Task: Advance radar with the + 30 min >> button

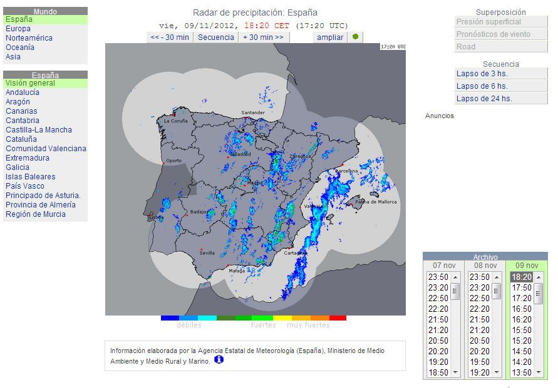Action: pyautogui.click(x=264, y=37)
